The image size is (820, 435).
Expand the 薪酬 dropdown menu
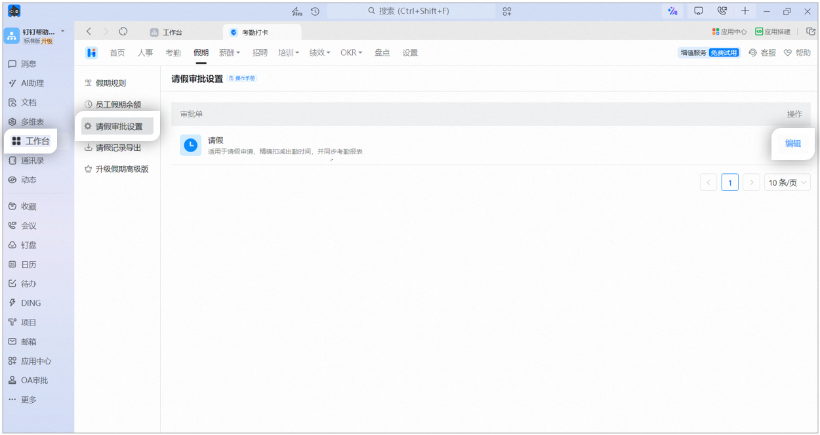[230, 52]
